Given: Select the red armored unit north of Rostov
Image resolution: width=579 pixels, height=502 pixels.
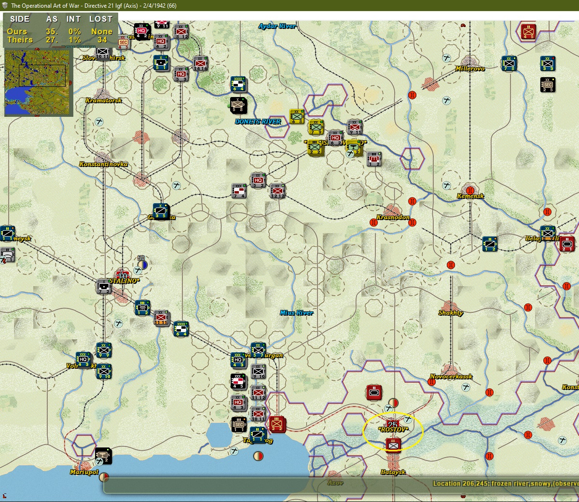Looking at the screenshot, I should pyautogui.click(x=374, y=392).
